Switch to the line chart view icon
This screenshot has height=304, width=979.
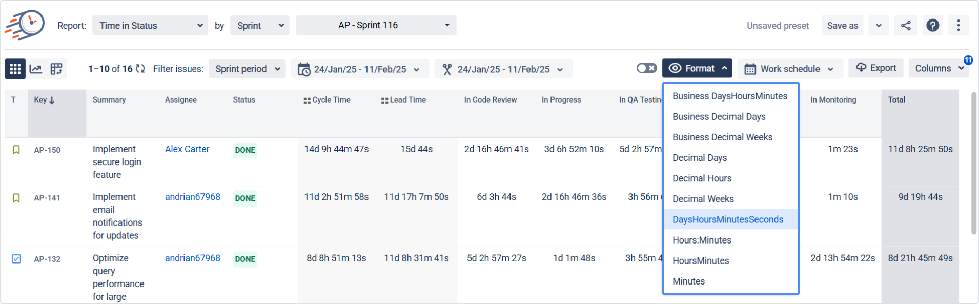pos(36,69)
